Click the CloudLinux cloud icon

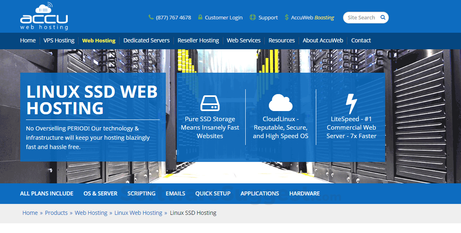[x=280, y=104]
